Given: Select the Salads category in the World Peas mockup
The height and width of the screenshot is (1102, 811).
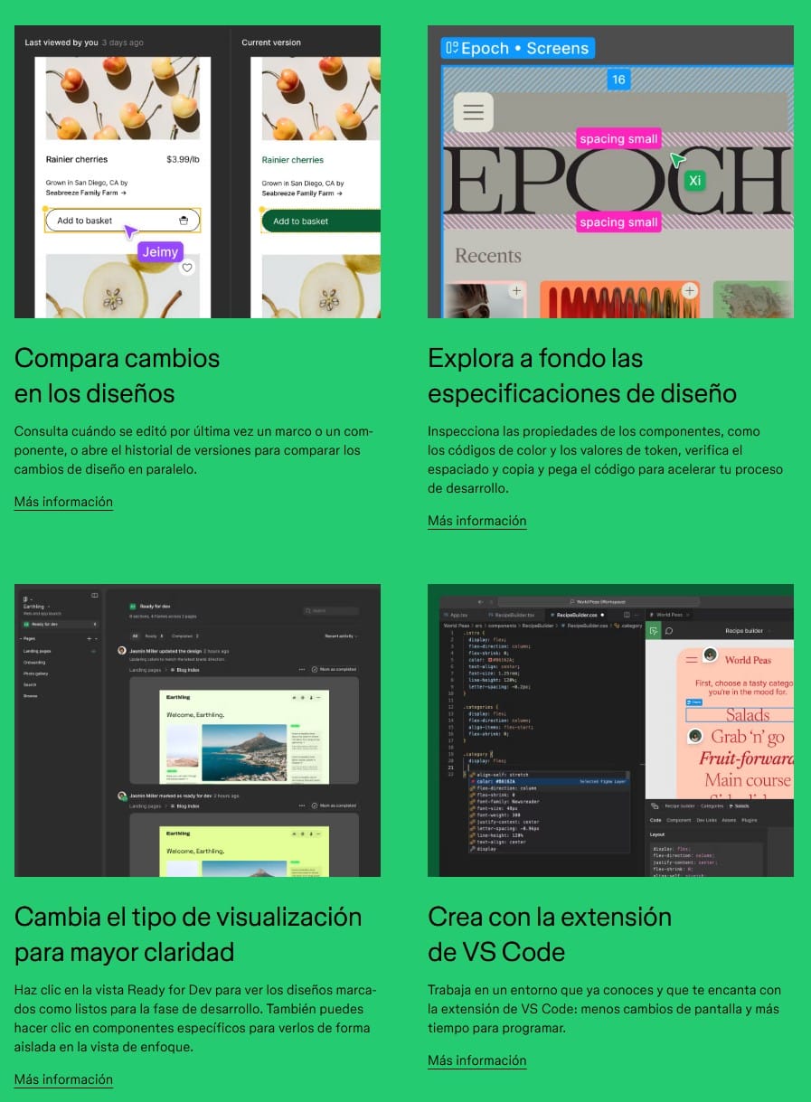Looking at the screenshot, I should coord(748,715).
